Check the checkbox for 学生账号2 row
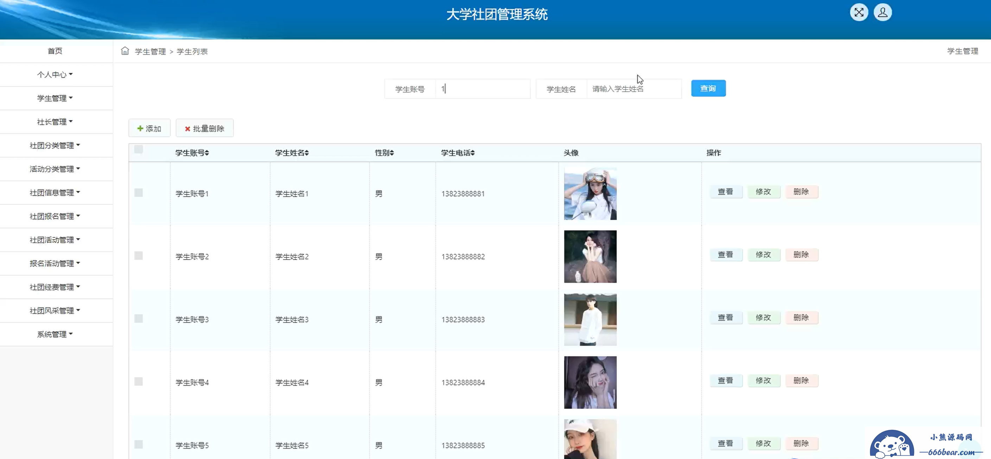Image resolution: width=991 pixels, height=459 pixels. pos(139,255)
